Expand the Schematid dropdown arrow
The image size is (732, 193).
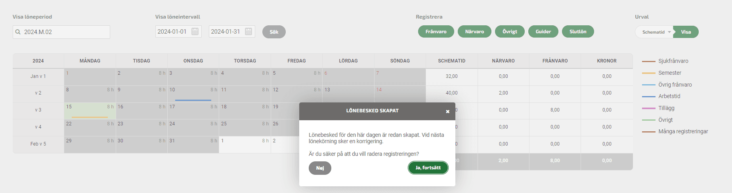(669, 32)
